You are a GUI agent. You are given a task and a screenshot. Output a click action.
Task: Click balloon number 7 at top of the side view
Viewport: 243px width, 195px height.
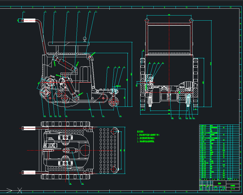[x=96, y=11]
